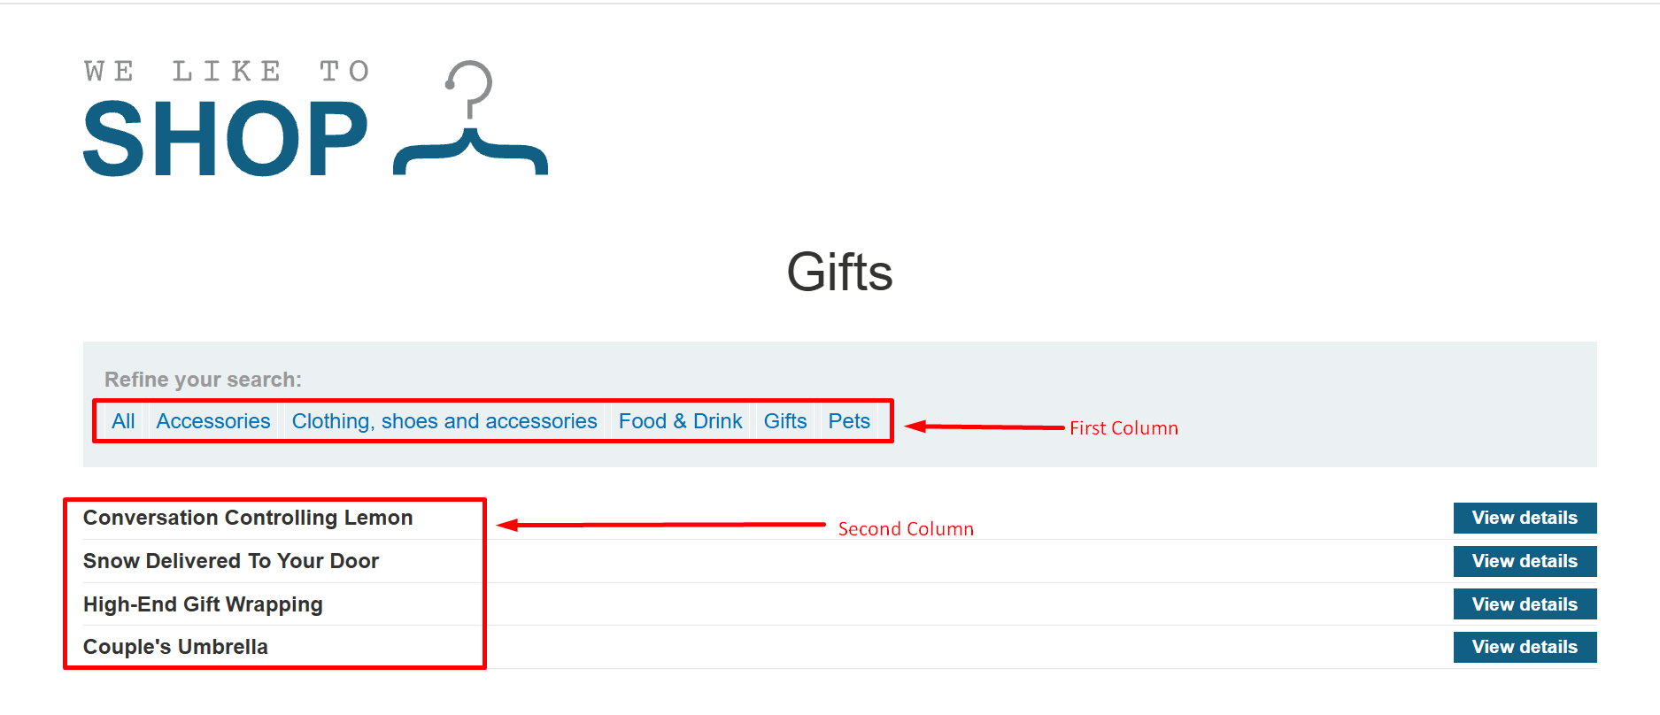View details for Snow Delivered To Your Door
1660x715 pixels.
1525,561
